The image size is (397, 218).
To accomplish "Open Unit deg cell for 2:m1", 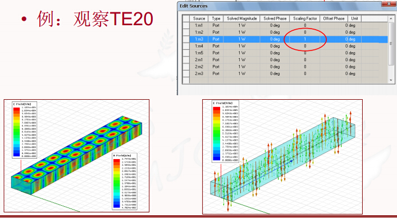I will point(354,60).
